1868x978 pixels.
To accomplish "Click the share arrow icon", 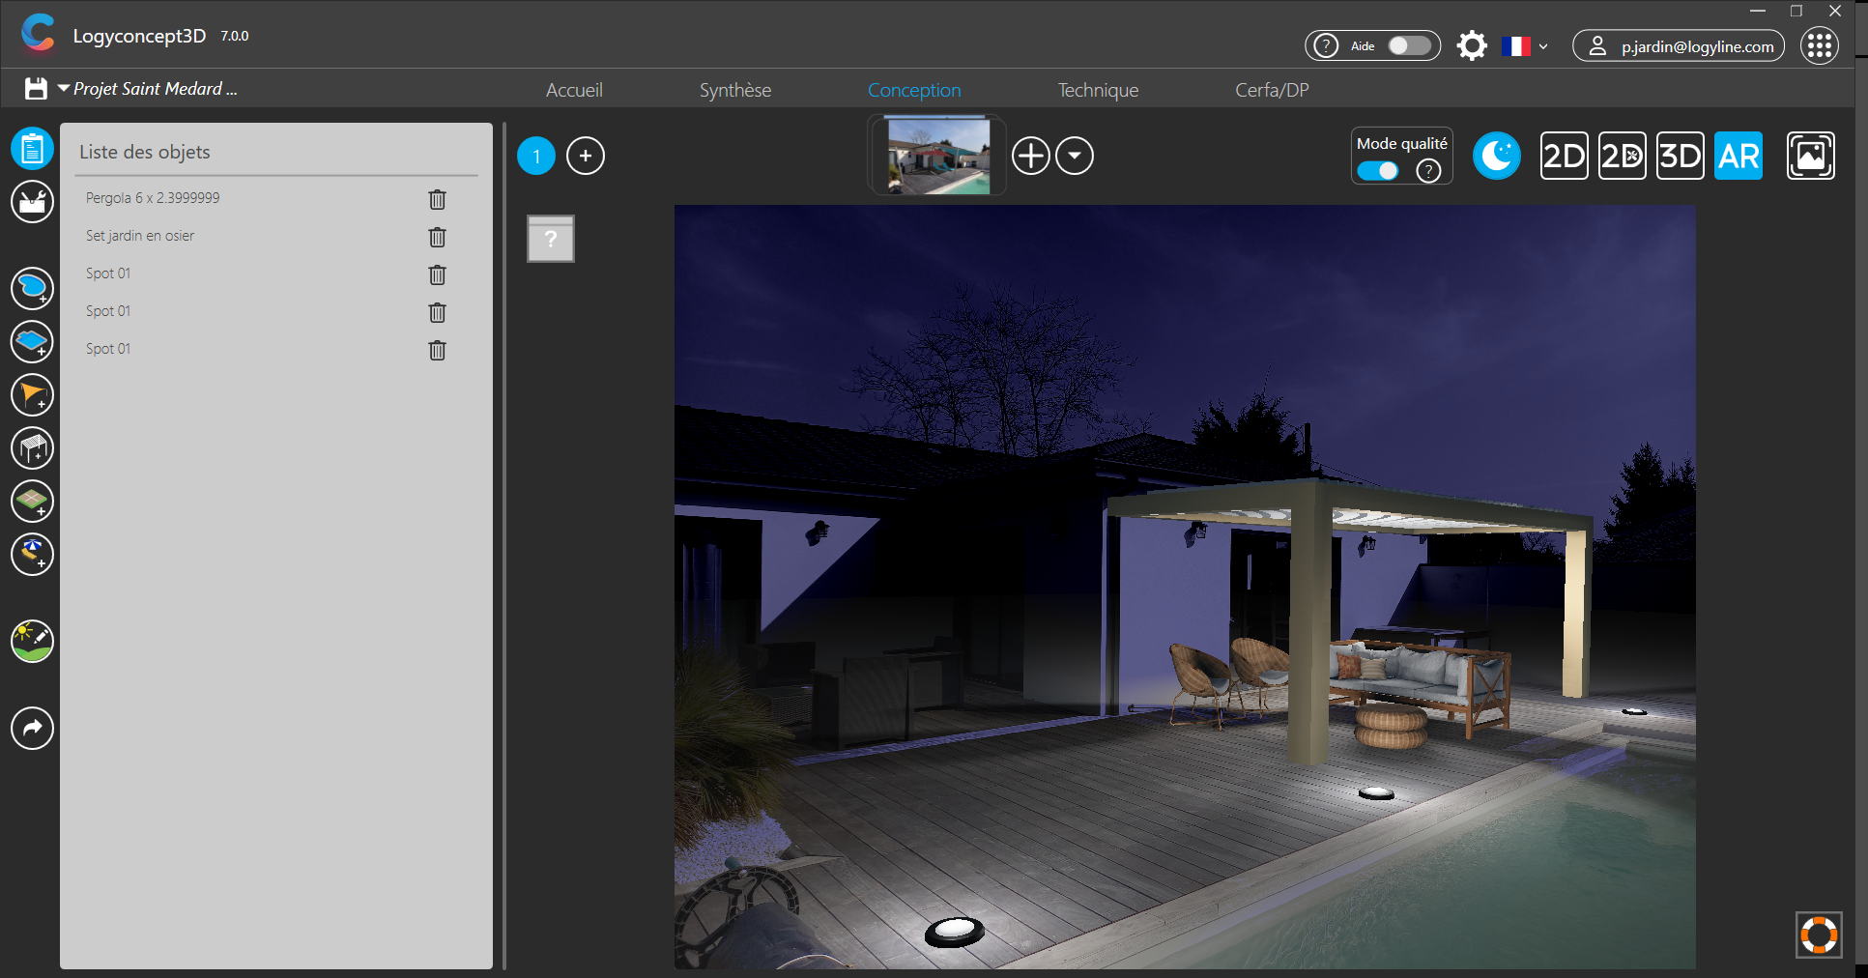I will point(32,728).
